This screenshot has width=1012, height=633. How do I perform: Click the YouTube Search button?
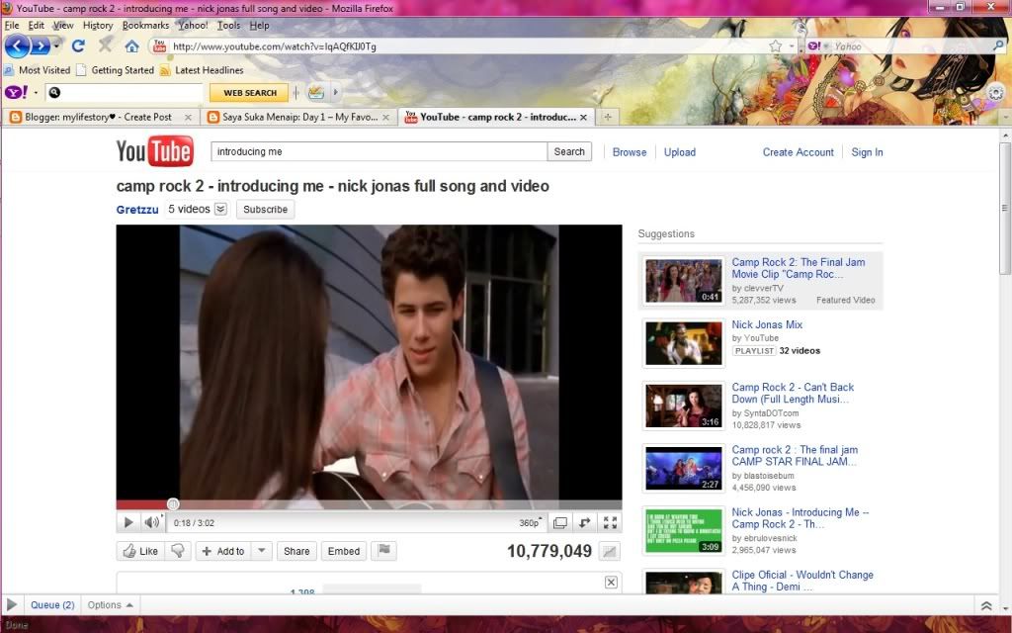tap(569, 151)
